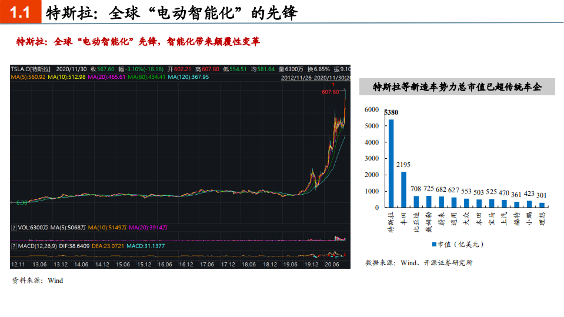The height and width of the screenshot is (317, 564).
Task: Click the DEA:23.0721 value
Action: [108, 246]
